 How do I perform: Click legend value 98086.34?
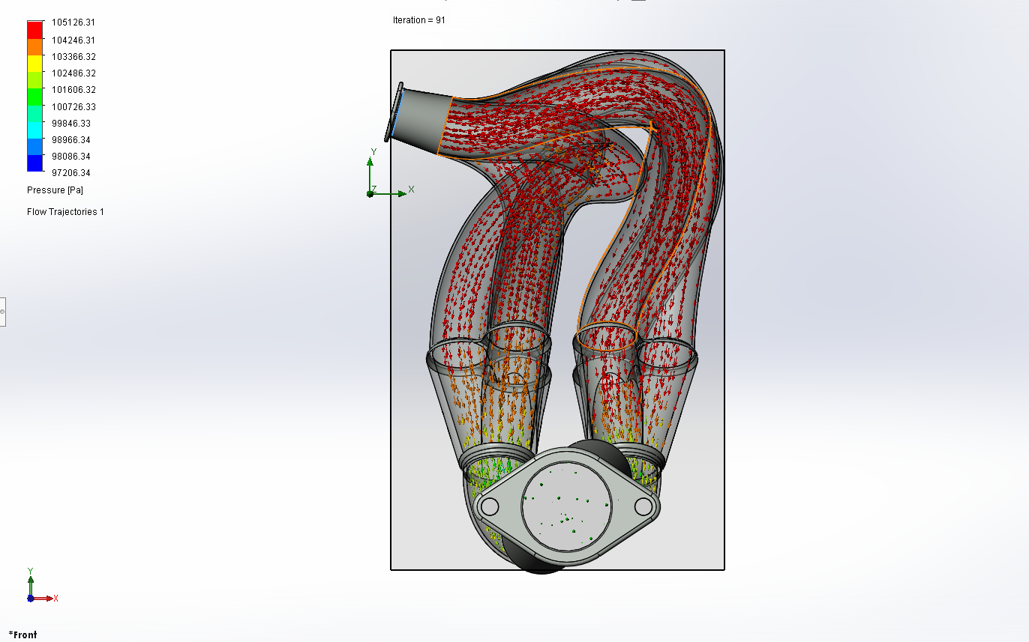71,157
